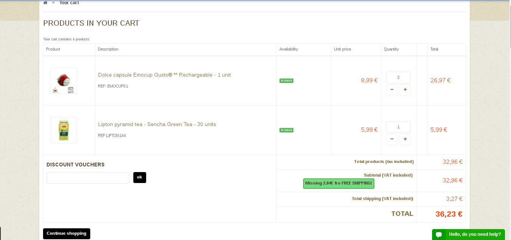Click the 'PRODUCTS IN YOUR CART' heading
511x240 pixels.
point(91,23)
